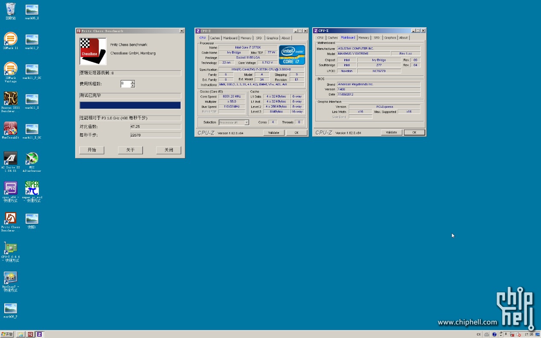Click the 关闭 (Close) button in Fritz
The image size is (541, 338).
point(169,150)
